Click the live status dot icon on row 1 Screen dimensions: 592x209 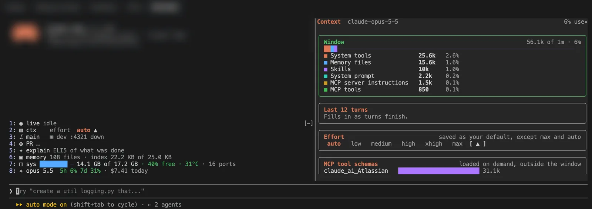click(x=21, y=123)
